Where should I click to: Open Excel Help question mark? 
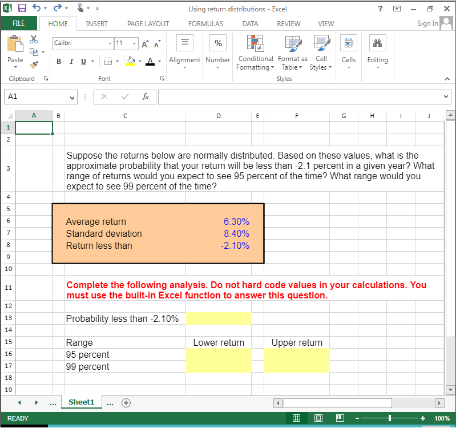[x=380, y=9]
